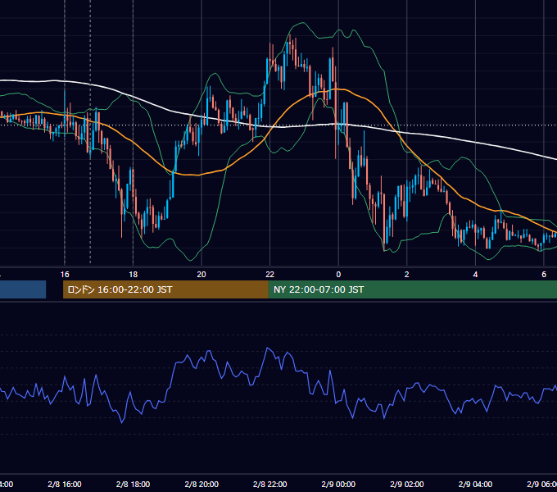Viewport: 557px width, 492px height.
Task: Click hour label 18 on price chart axis
Action: 134,275
